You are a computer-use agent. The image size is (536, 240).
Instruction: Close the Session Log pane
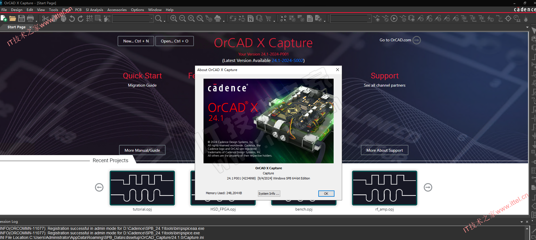(527, 222)
